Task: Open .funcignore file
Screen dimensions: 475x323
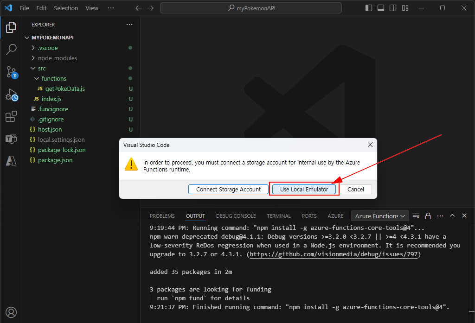Action: [x=82, y=109]
